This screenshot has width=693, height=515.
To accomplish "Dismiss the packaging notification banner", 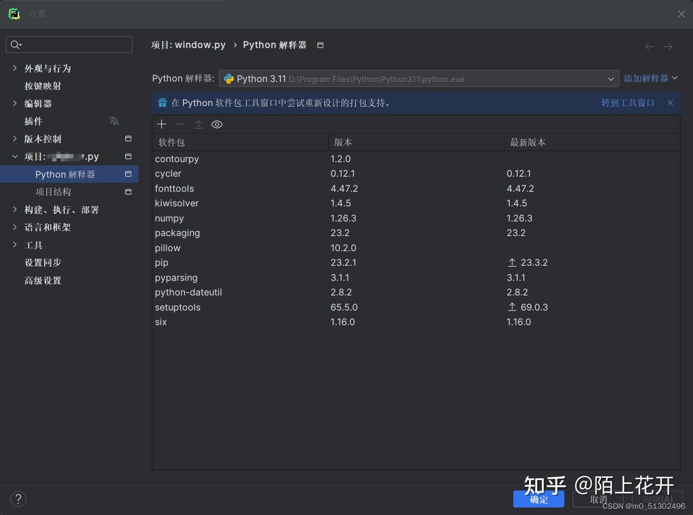I will click(x=670, y=102).
